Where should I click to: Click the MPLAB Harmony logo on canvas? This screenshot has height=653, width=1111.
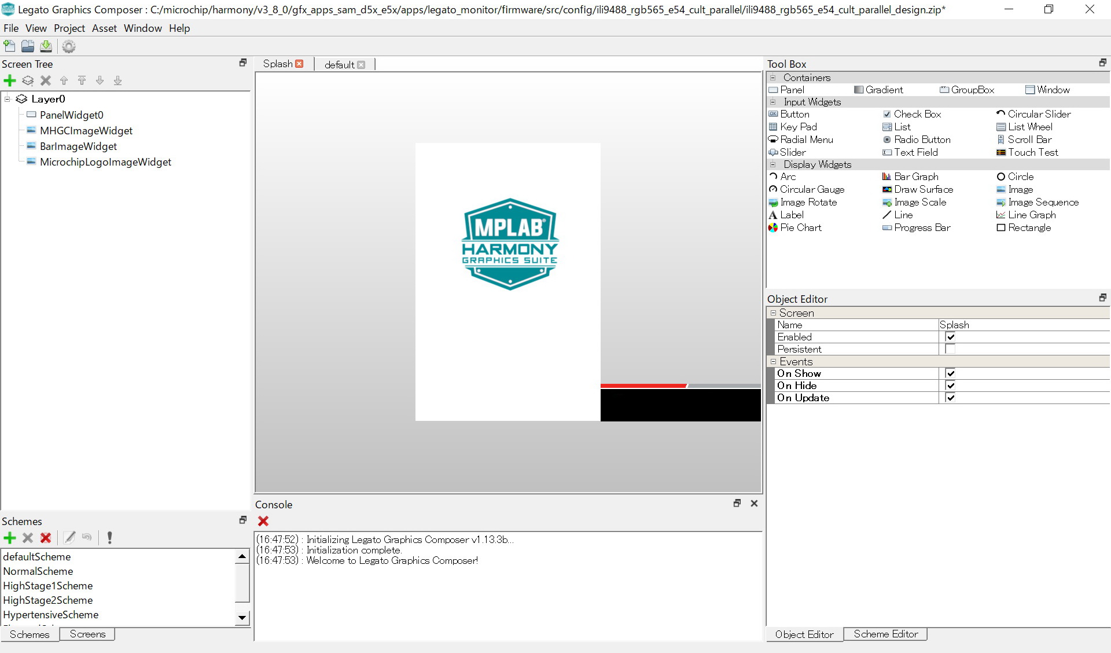click(510, 244)
